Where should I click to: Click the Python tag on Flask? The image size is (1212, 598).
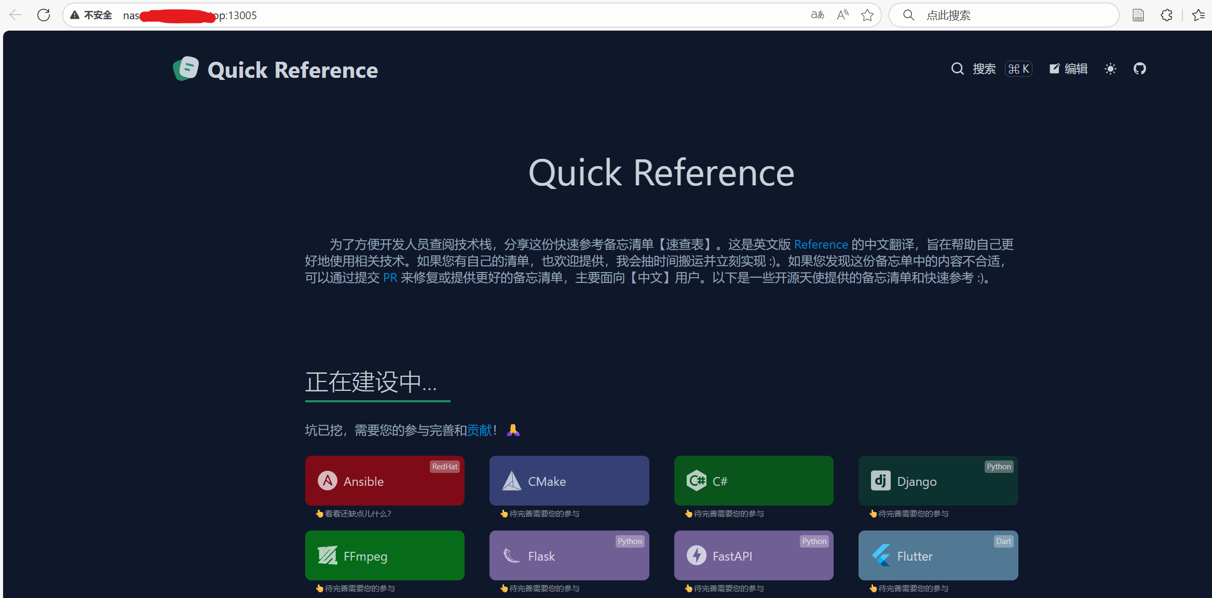point(630,541)
